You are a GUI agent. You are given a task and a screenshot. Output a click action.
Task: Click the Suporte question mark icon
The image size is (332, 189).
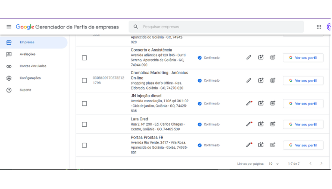click(x=9, y=90)
